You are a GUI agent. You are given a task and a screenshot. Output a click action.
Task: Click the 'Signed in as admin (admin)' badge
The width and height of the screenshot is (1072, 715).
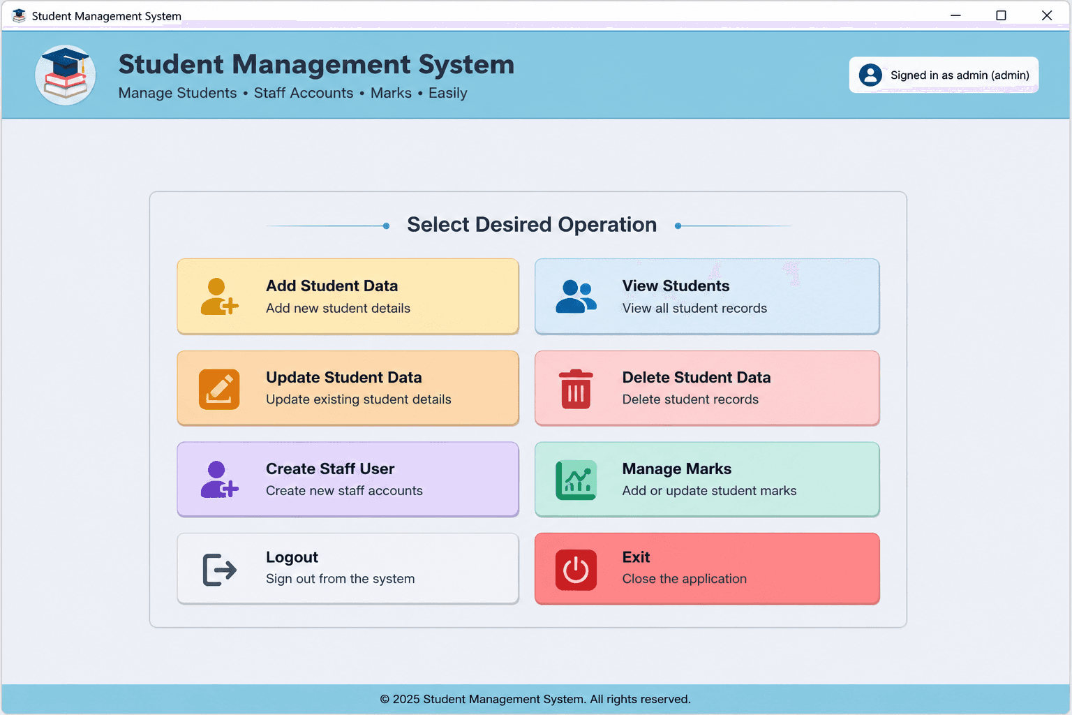click(944, 75)
